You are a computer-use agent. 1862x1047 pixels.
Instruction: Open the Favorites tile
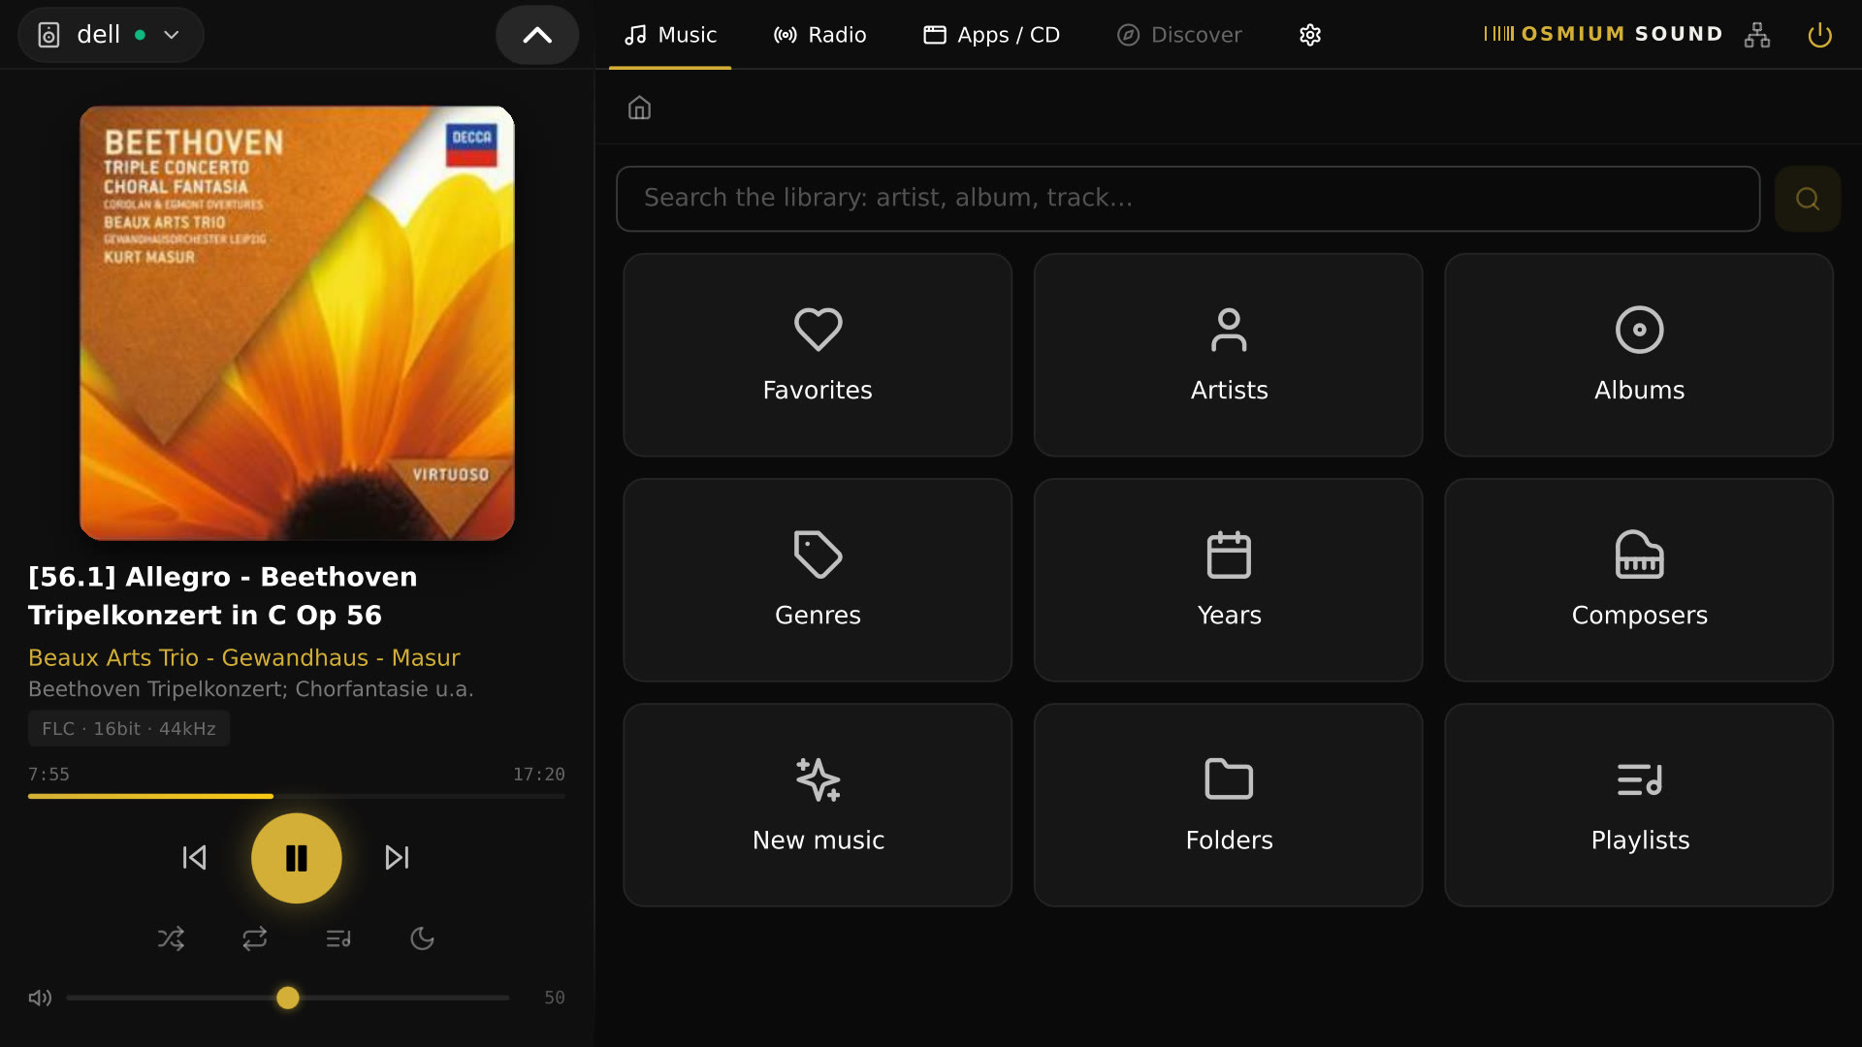pyautogui.click(x=818, y=355)
